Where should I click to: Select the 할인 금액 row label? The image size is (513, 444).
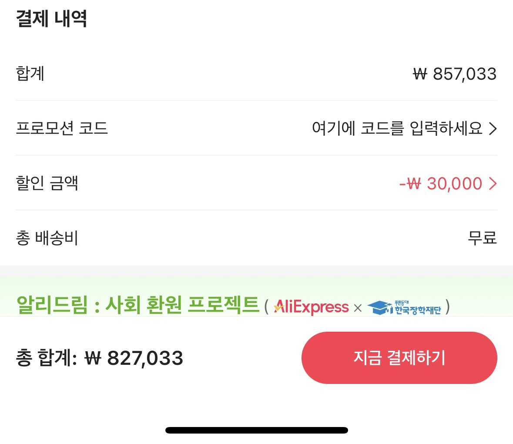click(47, 183)
